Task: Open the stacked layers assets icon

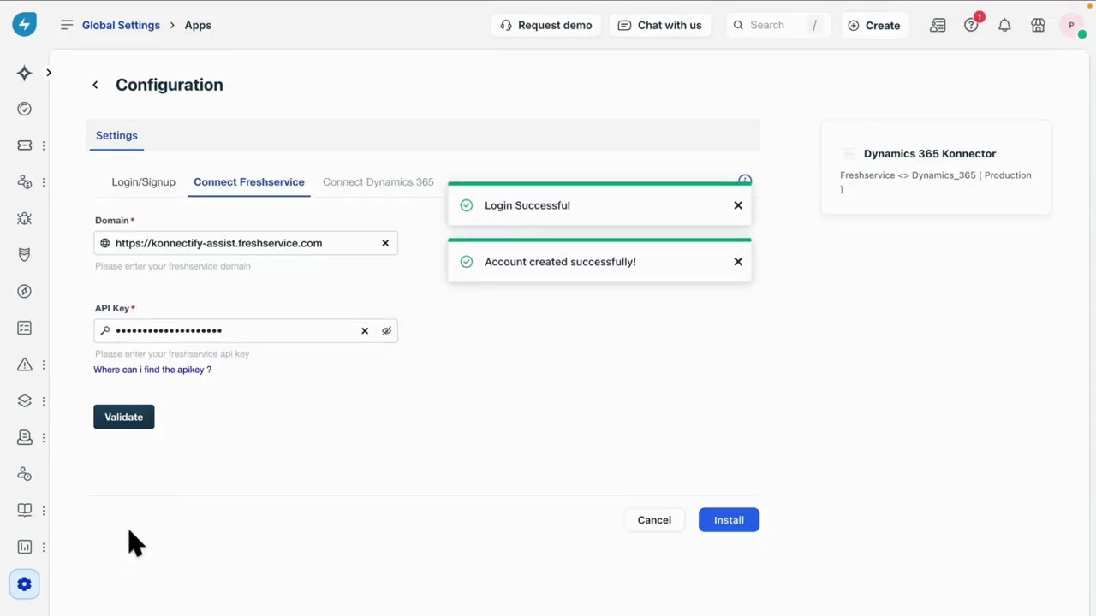Action: click(x=24, y=400)
